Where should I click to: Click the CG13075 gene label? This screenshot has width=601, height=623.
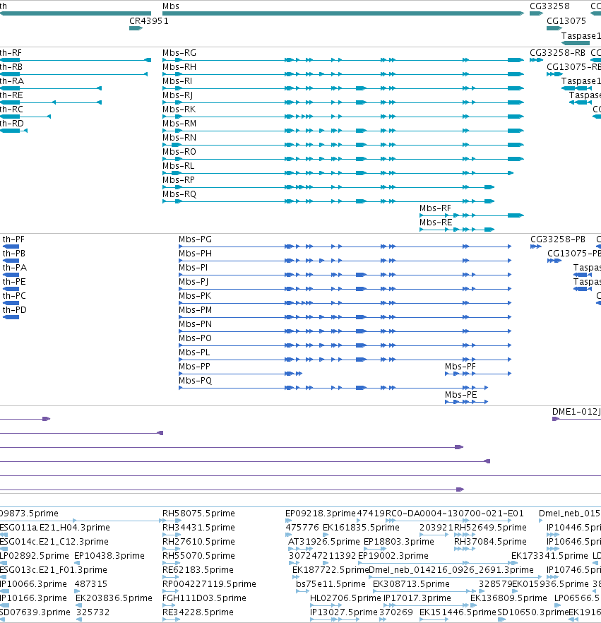(x=566, y=21)
